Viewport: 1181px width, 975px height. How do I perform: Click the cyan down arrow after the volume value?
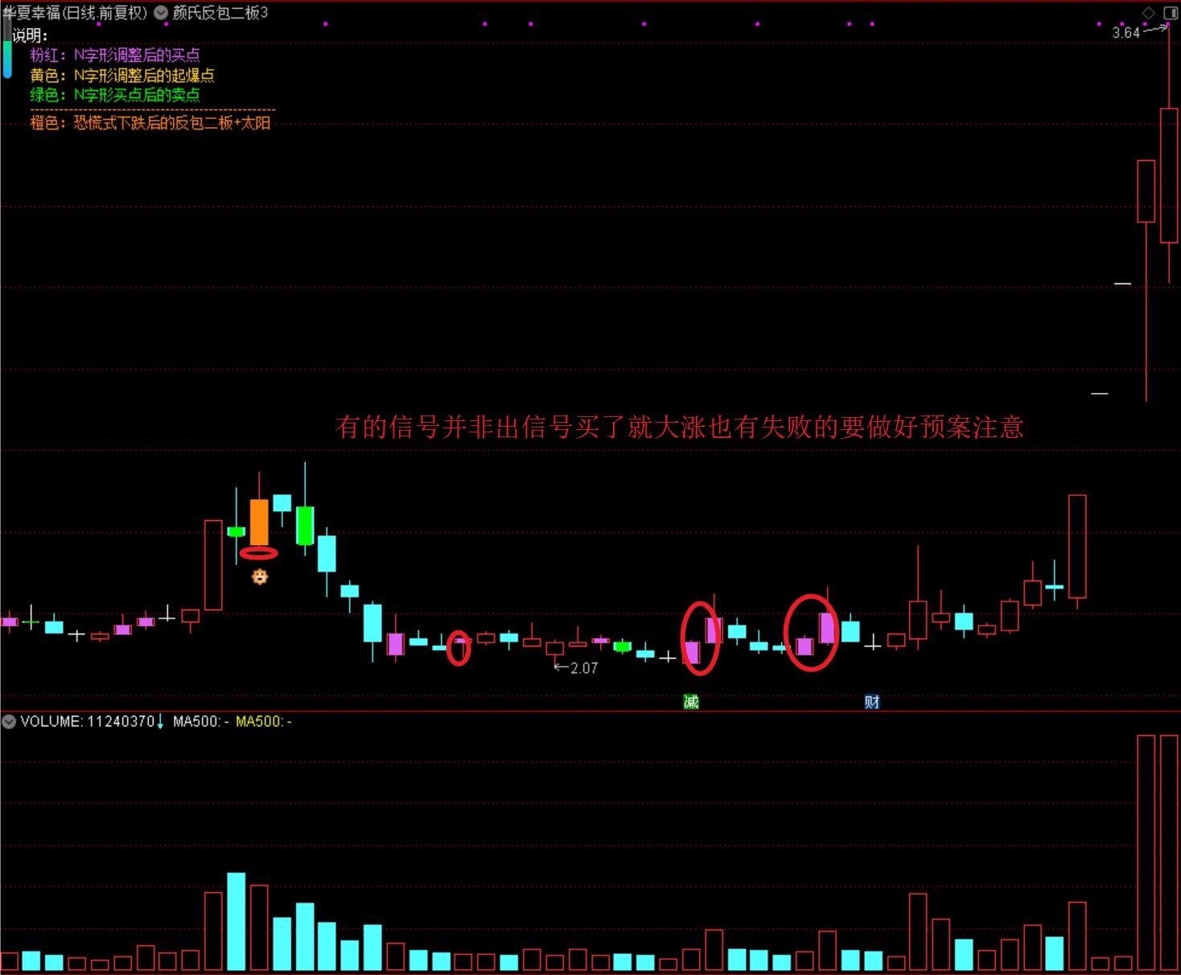(160, 721)
